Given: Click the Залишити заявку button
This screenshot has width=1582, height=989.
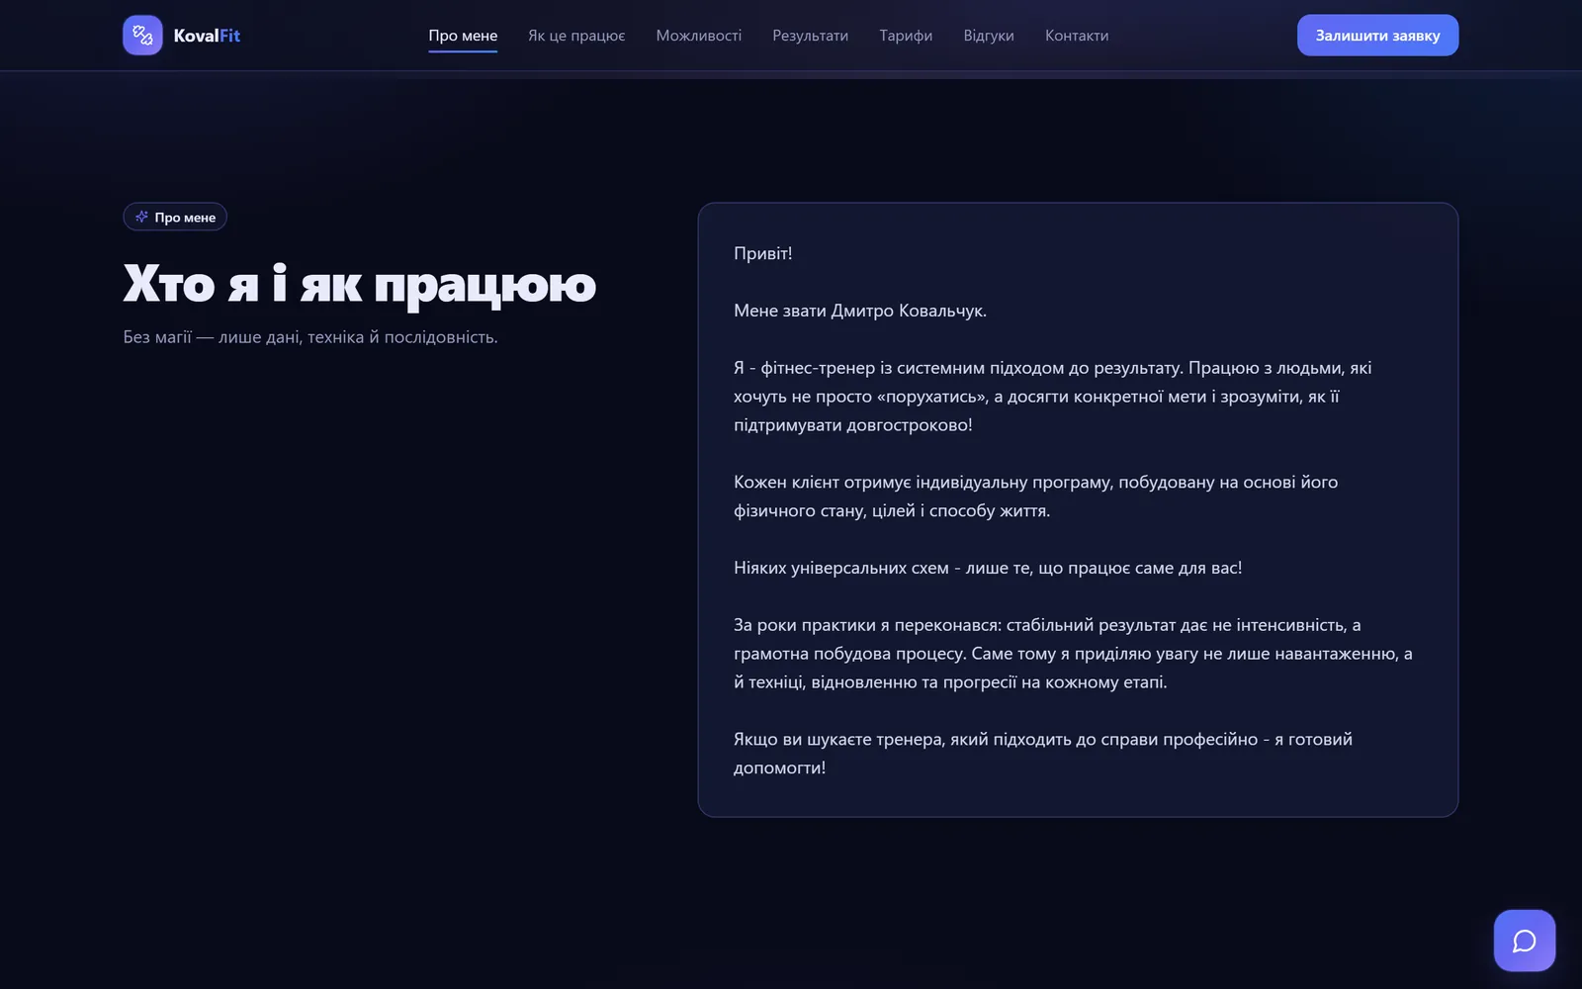Looking at the screenshot, I should [x=1377, y=36].
